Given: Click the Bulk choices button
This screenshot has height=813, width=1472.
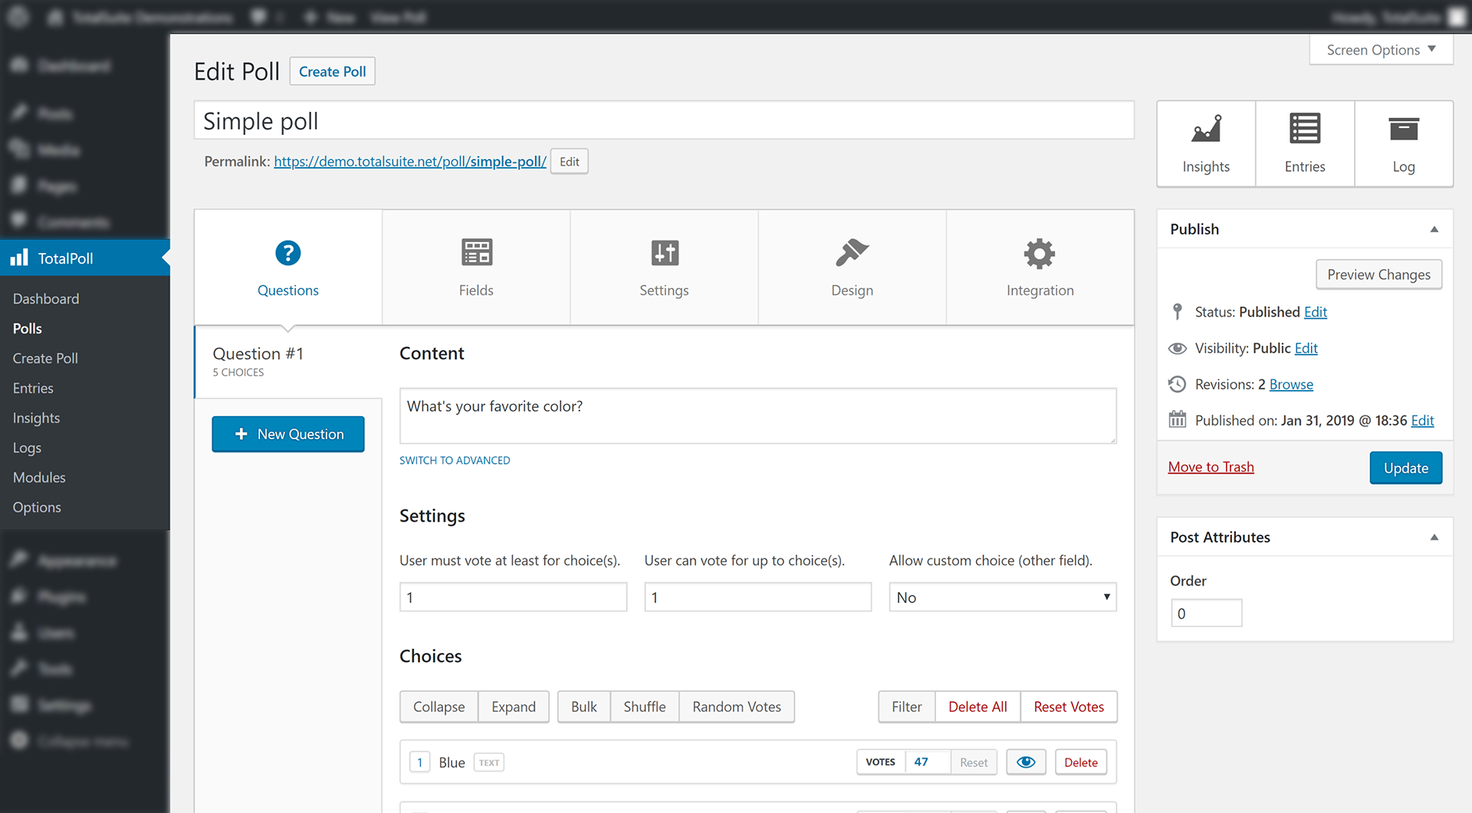Looking at the screenshot, I should tap(583, 706).
